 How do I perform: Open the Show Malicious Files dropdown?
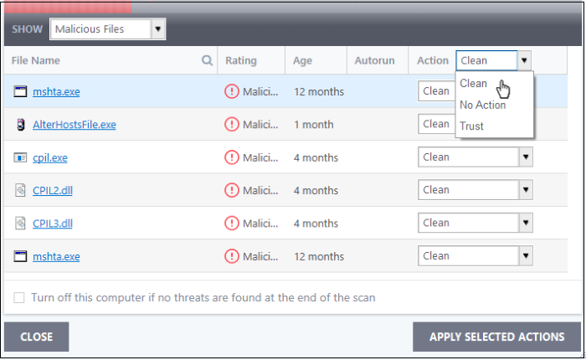pos(108,28)
